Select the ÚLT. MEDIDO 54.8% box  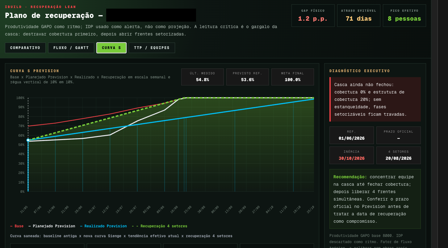point(203,77)
